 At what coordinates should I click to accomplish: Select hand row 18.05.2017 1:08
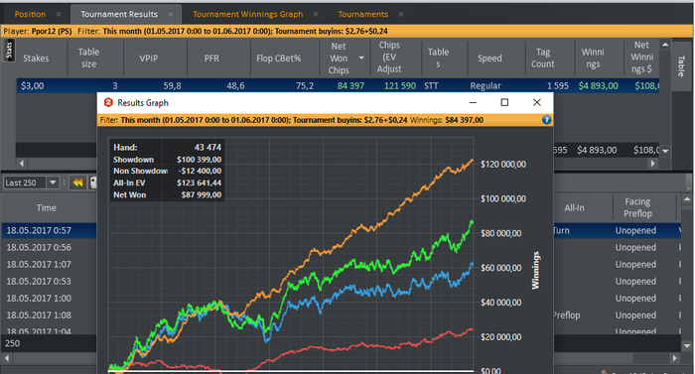click(49, 315)
